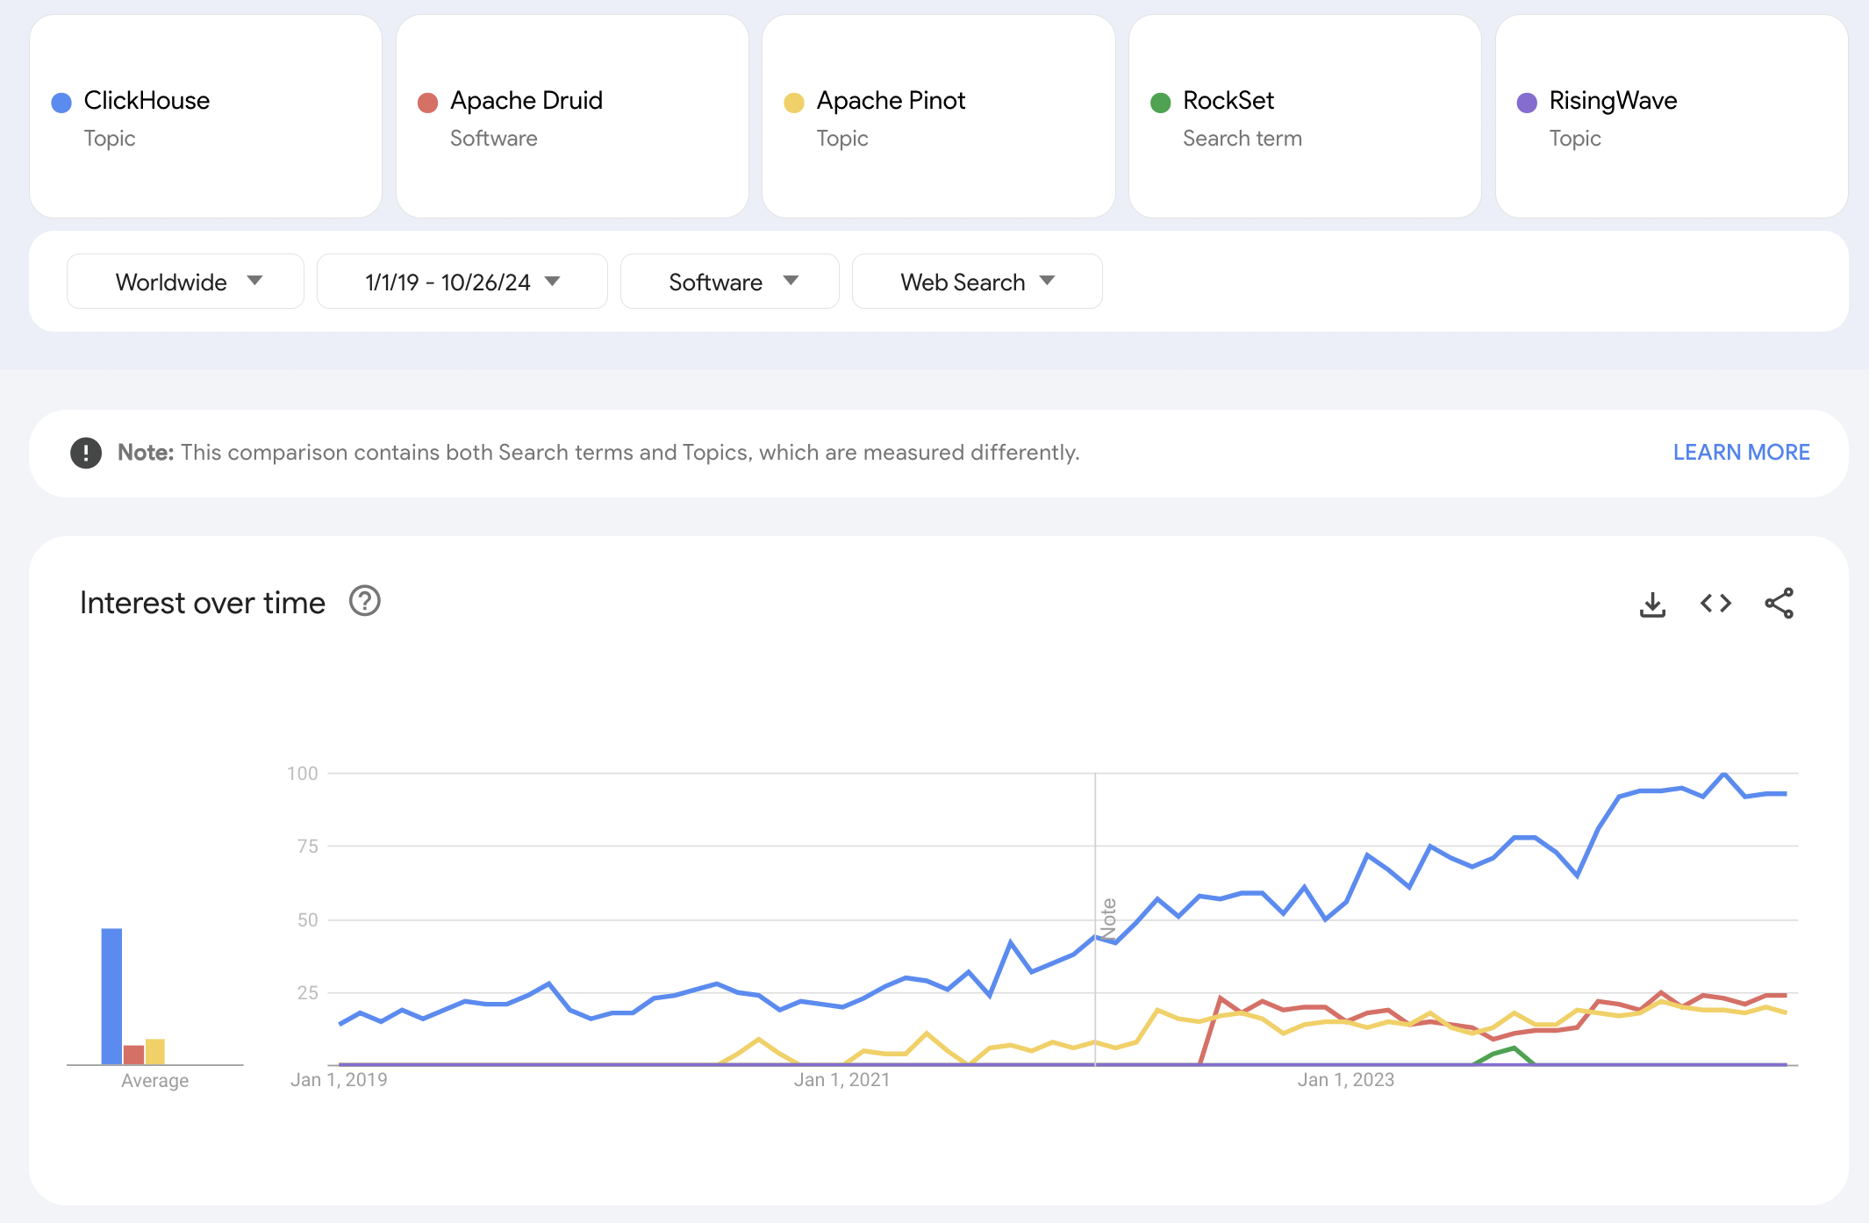The width and height of the screenshot is (1869, 1223).
Task: Click the 75 y-axis value
Action: click(x=308, y=846)
